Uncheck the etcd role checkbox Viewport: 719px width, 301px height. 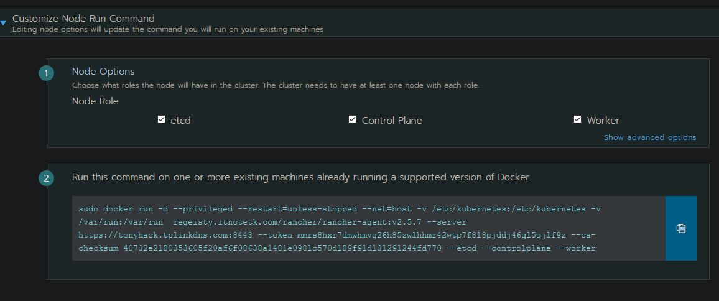[x=162, y=119]
